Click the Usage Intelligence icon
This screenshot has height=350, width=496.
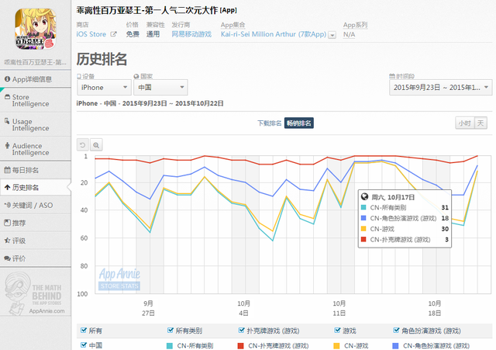pos(7,121)
